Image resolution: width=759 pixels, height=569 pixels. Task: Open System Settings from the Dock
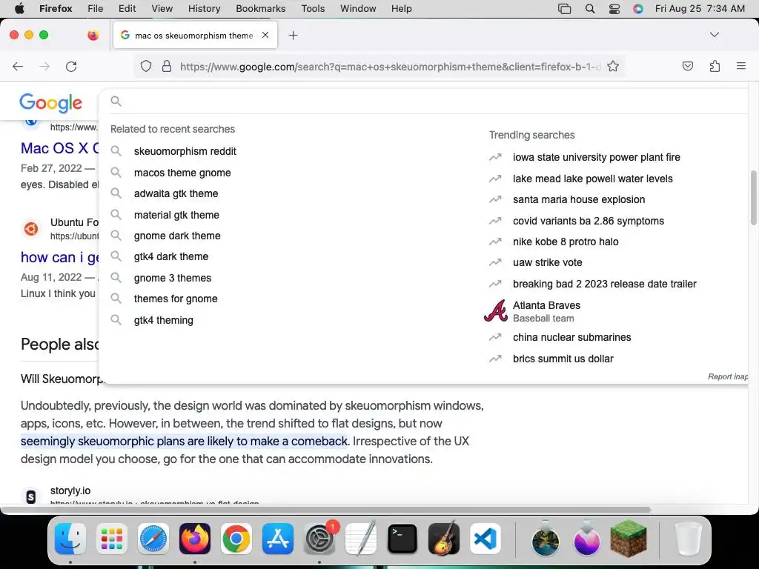[x=319, y=539]
